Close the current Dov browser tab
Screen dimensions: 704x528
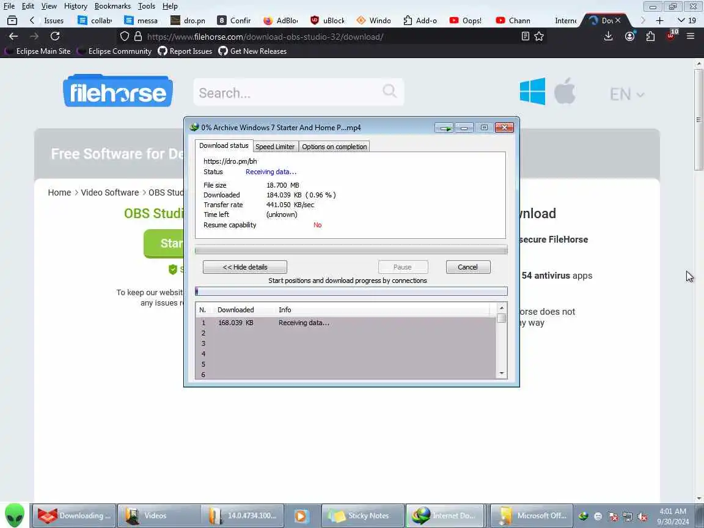618,21
